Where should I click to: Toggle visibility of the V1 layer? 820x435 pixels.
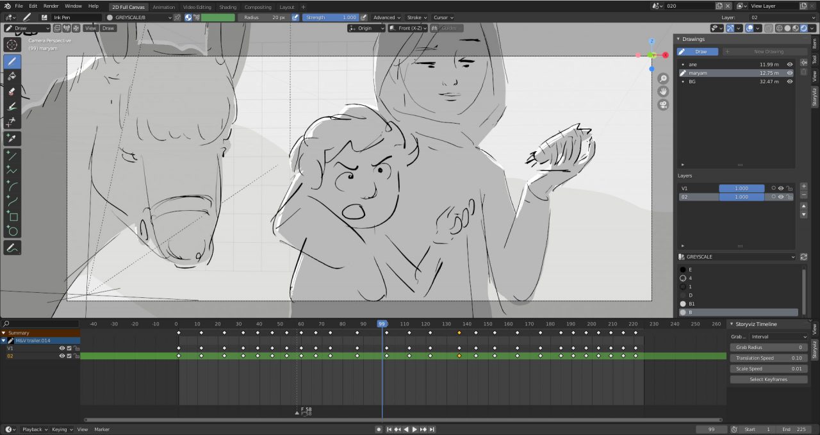[780, 188]
